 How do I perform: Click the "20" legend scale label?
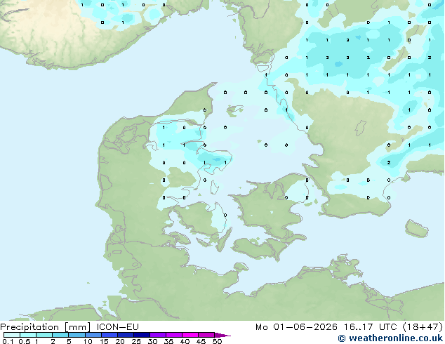(x=120, y=341)
